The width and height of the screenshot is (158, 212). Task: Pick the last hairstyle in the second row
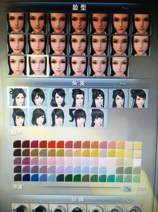[x=98, y=118]
